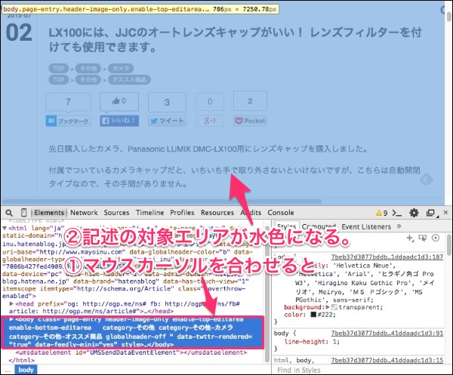The image size is (453, 375).
Task: Select body in the breadcrumb bar
Action: 26,370
